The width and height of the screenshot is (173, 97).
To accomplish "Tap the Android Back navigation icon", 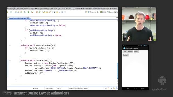I will [128, 89].
